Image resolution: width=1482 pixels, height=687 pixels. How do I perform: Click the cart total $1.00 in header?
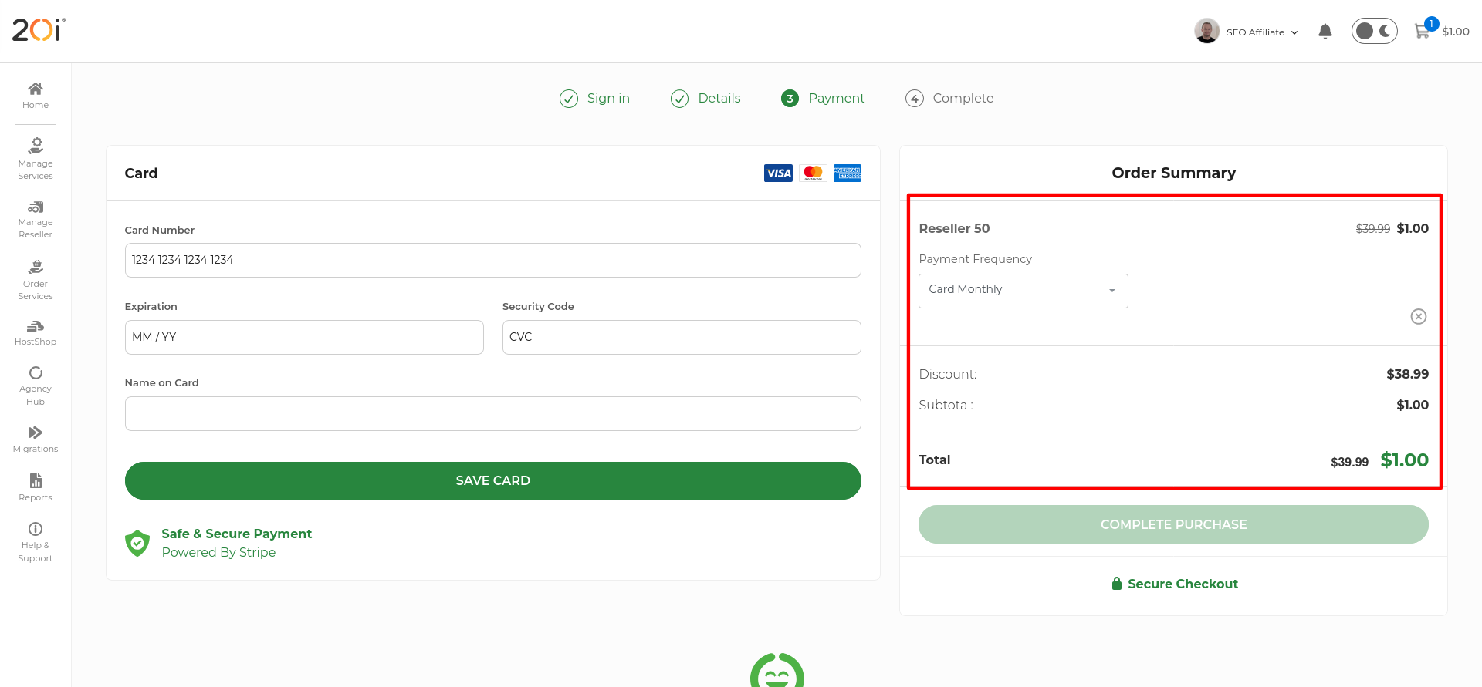pyautogui.click(x=1456, y=32)
